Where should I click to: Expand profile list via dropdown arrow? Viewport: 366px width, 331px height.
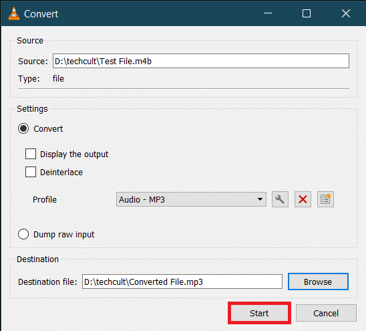click(260, 199)
